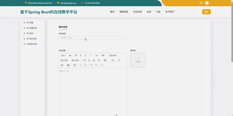Open the 关于我们 menu item
This screenshot has height=116, width=233.
(x=170, y=12)
